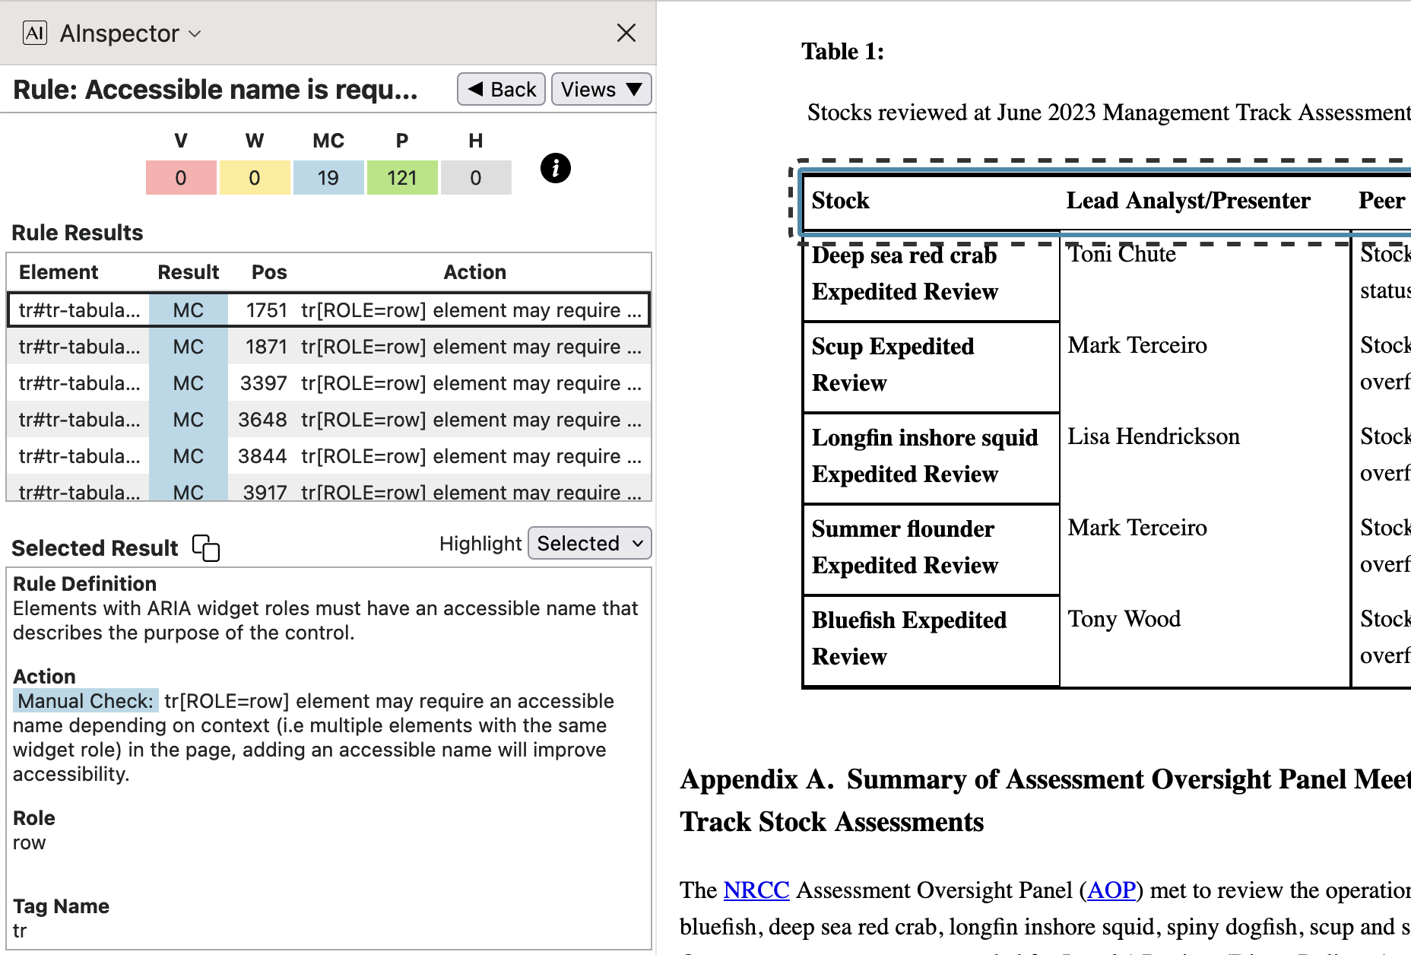Select the rule result at position 3844
This screenshot has height=955, width=1411.
pos(328,456)
